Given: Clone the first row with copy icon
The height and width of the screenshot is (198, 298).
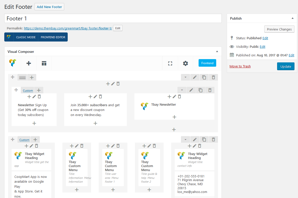Looking at the screenshot, I should [x=204, y=77].
